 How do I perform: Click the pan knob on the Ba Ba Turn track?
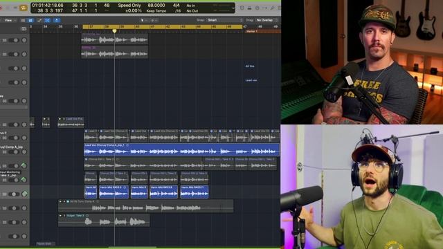tap(24, 208)
